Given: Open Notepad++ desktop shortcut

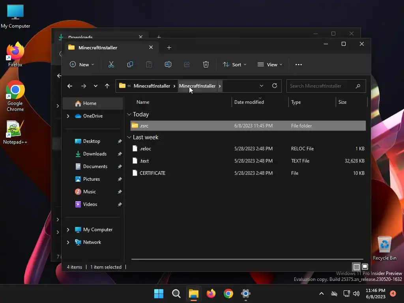Looking at the screenshot, I should pyautogui.click(x=15, y=132).
